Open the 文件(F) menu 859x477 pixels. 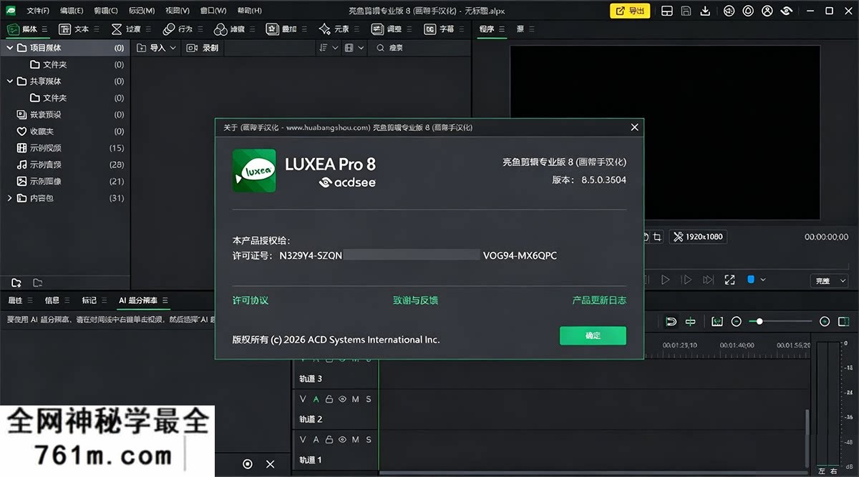[38, 11]
